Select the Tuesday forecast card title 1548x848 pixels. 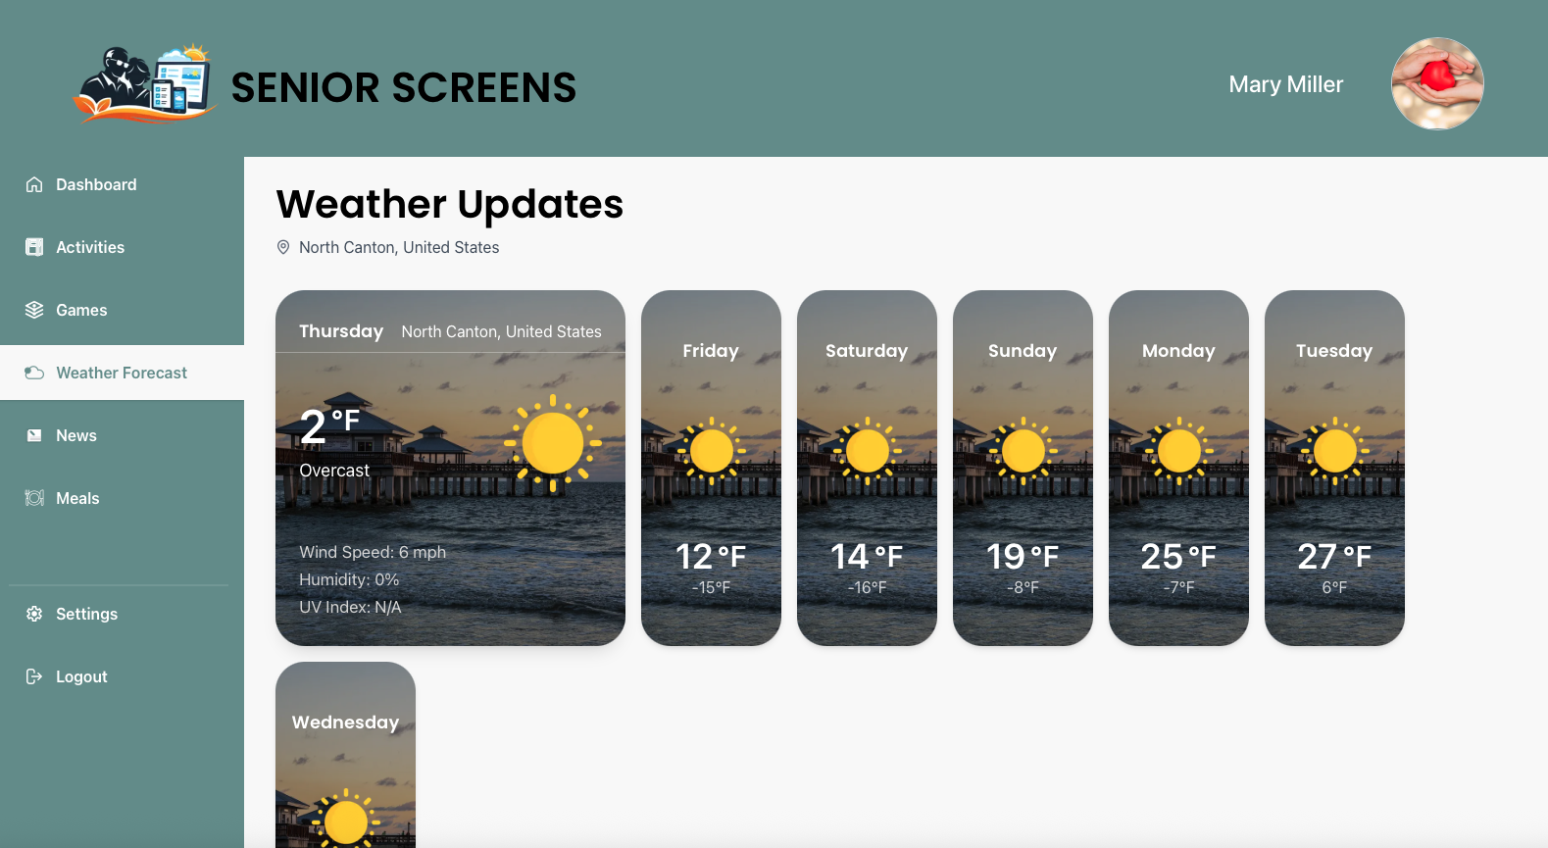click(1334, 351)
